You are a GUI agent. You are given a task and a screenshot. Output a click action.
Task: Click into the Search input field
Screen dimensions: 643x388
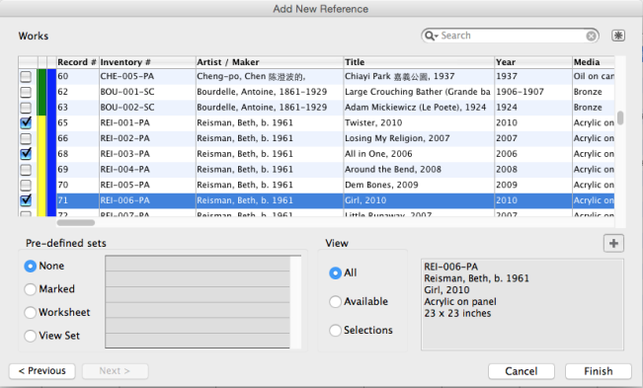click(512, 36)
